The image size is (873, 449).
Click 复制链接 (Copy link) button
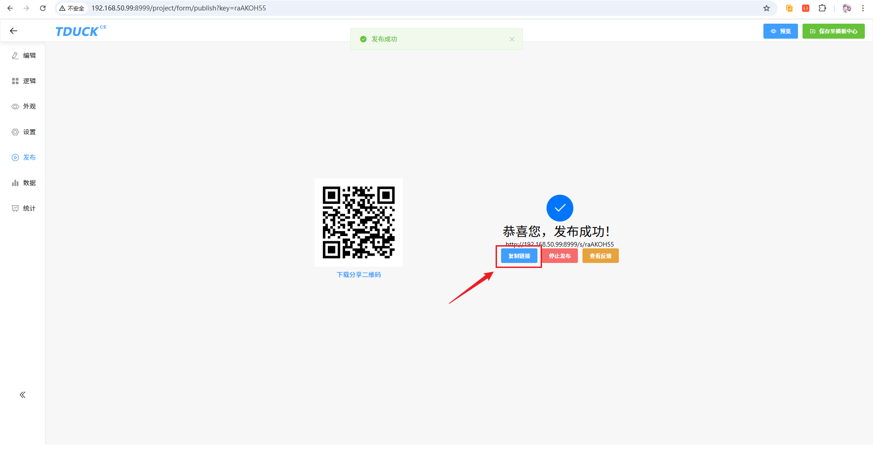(519, 256)
